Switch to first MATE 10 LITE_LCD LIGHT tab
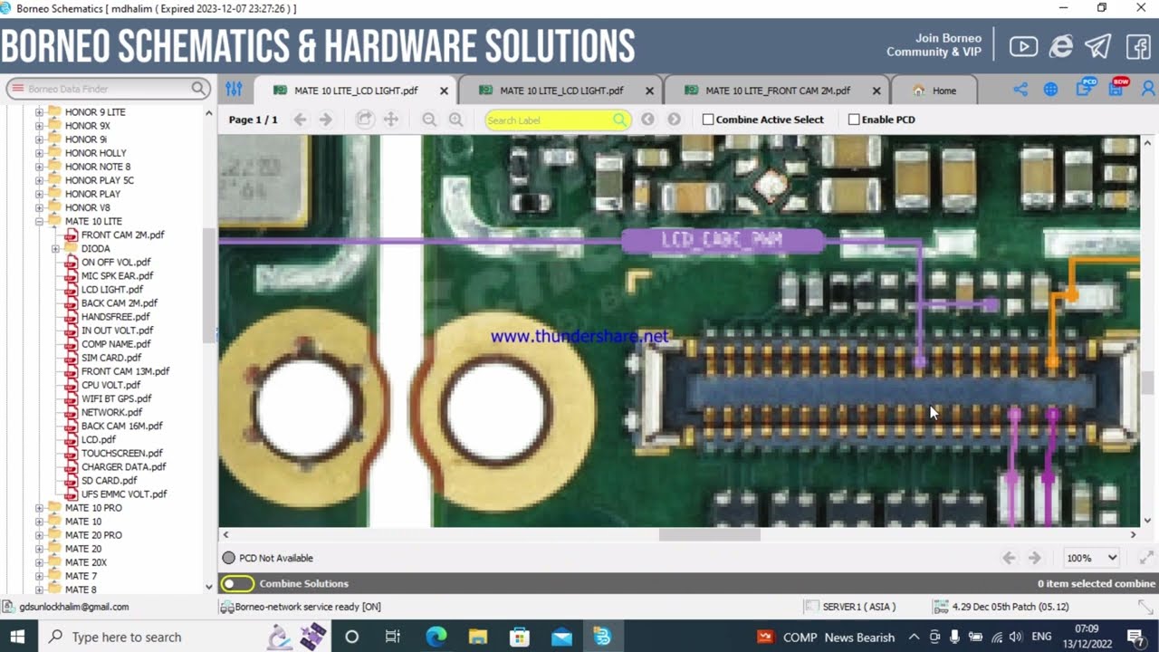Image resolution: width=1159 pixels, height=652 pixels. (356, 91)
